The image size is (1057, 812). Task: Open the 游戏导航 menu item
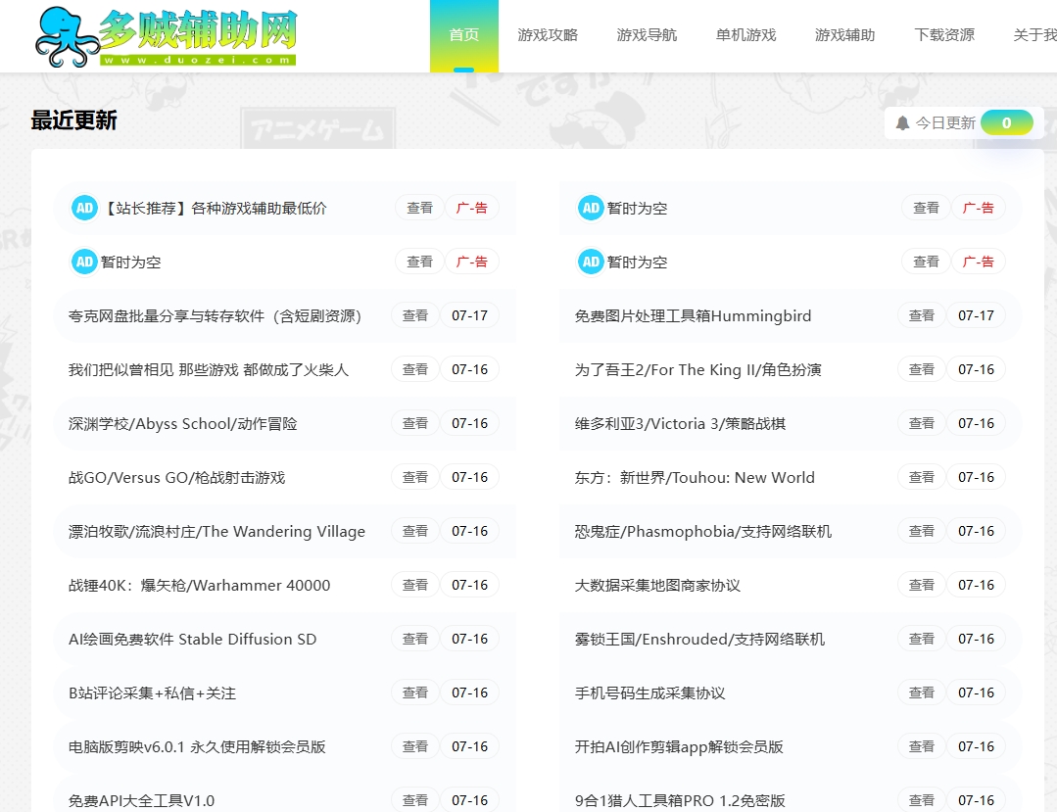pyautogui.click(x=647, y=35)
